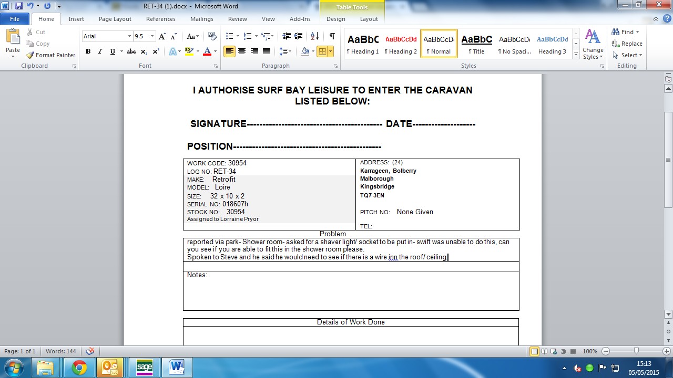Open Google Chrome from the taskbar
The image size is (673, 378).
click(79, 367)
